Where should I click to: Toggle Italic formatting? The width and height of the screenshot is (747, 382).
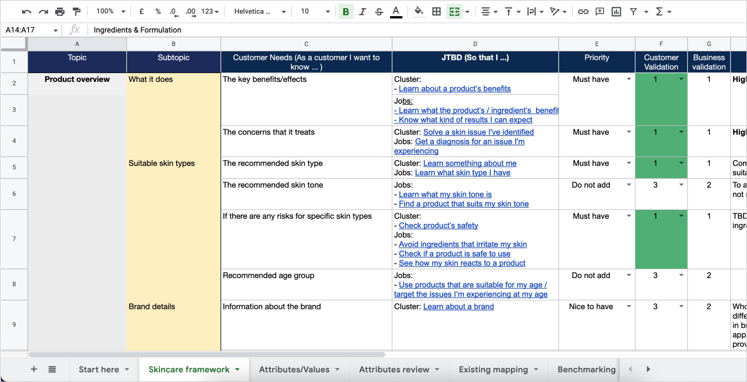click(362, 12)
